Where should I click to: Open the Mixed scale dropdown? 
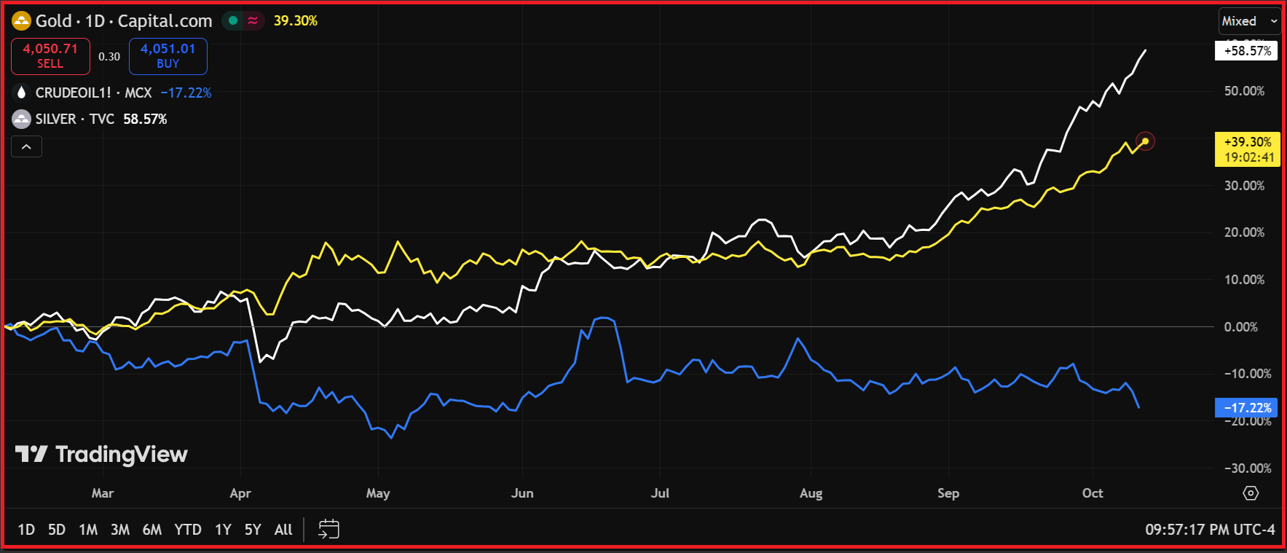(1249, 21)
